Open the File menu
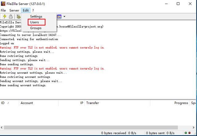This screenshot has width=197, height=136. coord(3,10)
